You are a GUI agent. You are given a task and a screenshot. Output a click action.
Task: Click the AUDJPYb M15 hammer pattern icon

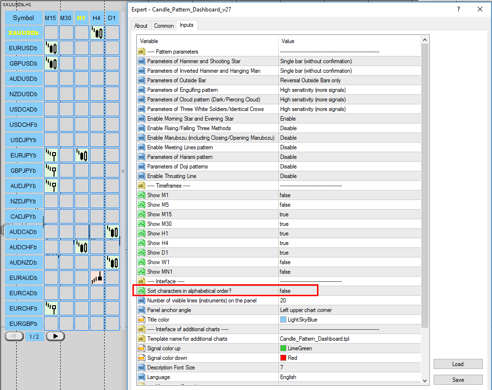[51, 186]
